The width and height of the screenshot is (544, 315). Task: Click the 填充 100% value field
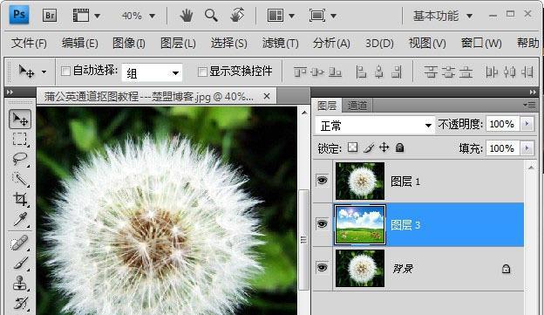point(502,148)
